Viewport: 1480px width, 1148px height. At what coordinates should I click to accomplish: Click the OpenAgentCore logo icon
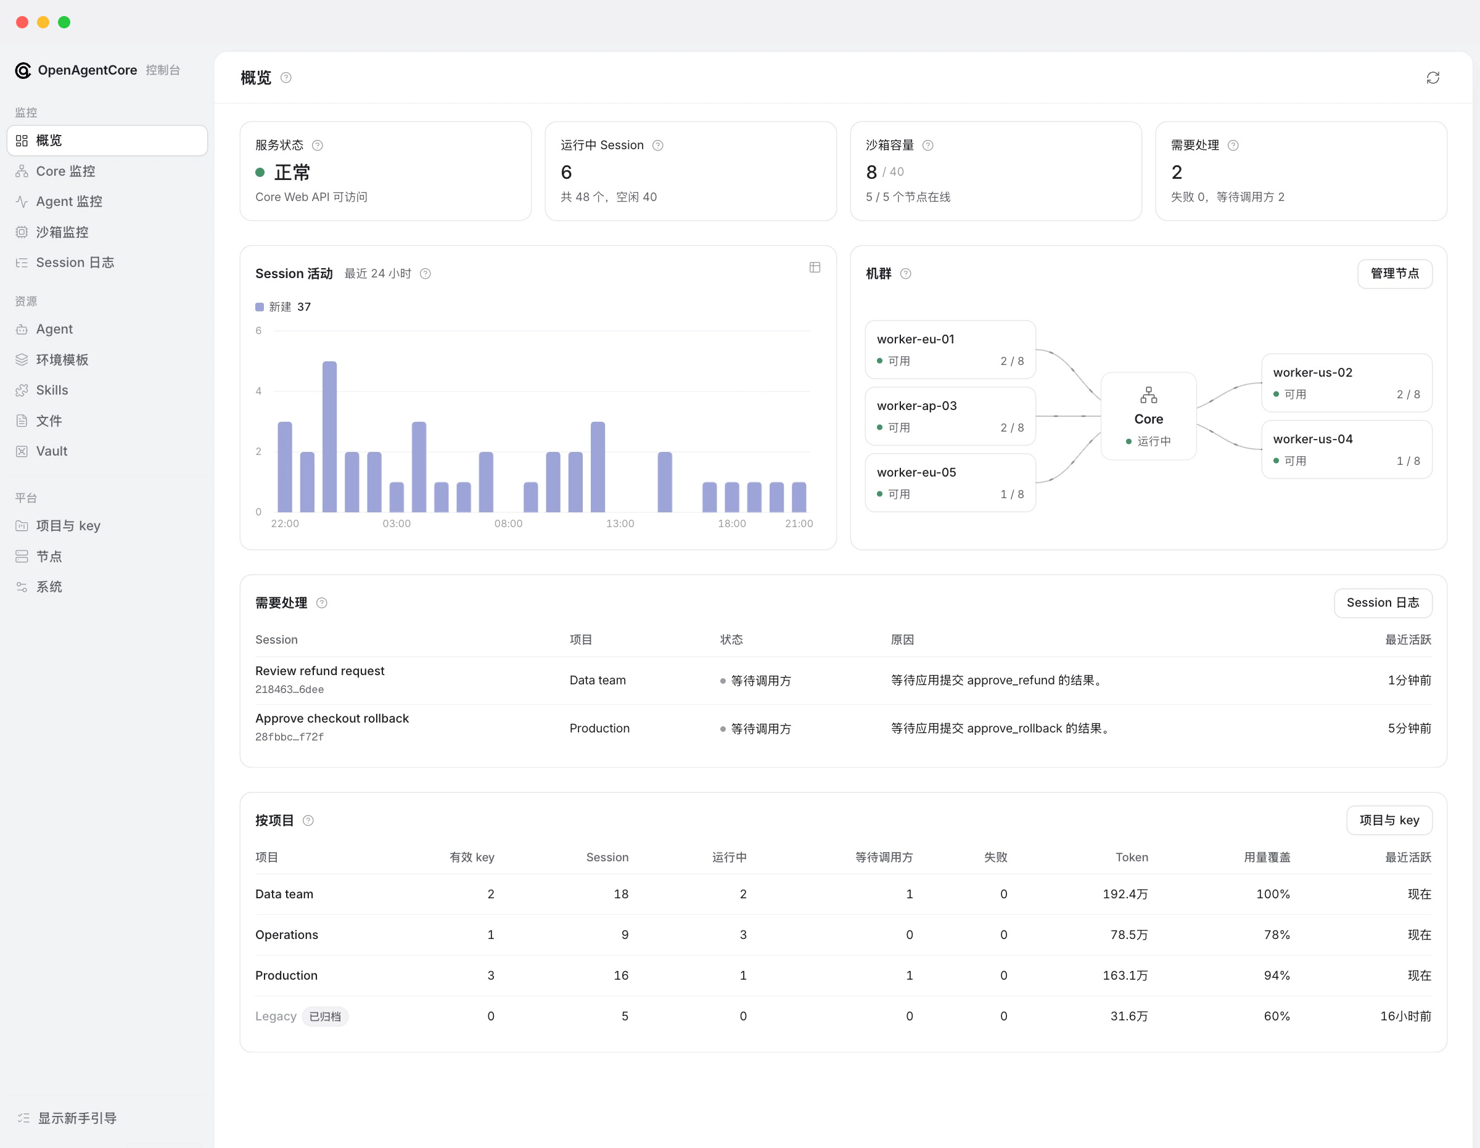coord(23,70)
